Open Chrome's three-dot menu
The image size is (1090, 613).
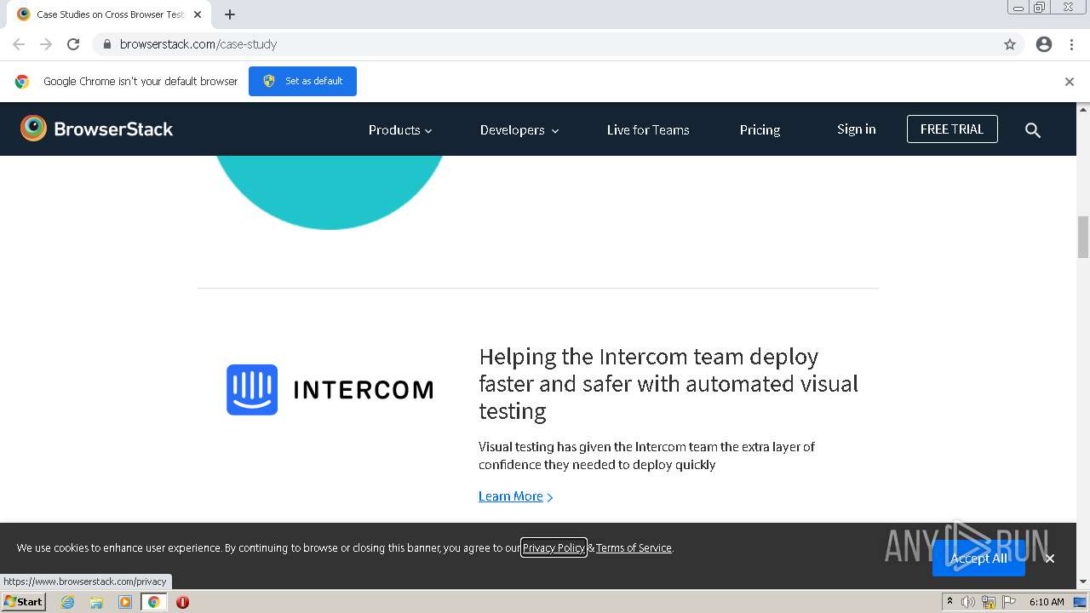point(1071,44)
